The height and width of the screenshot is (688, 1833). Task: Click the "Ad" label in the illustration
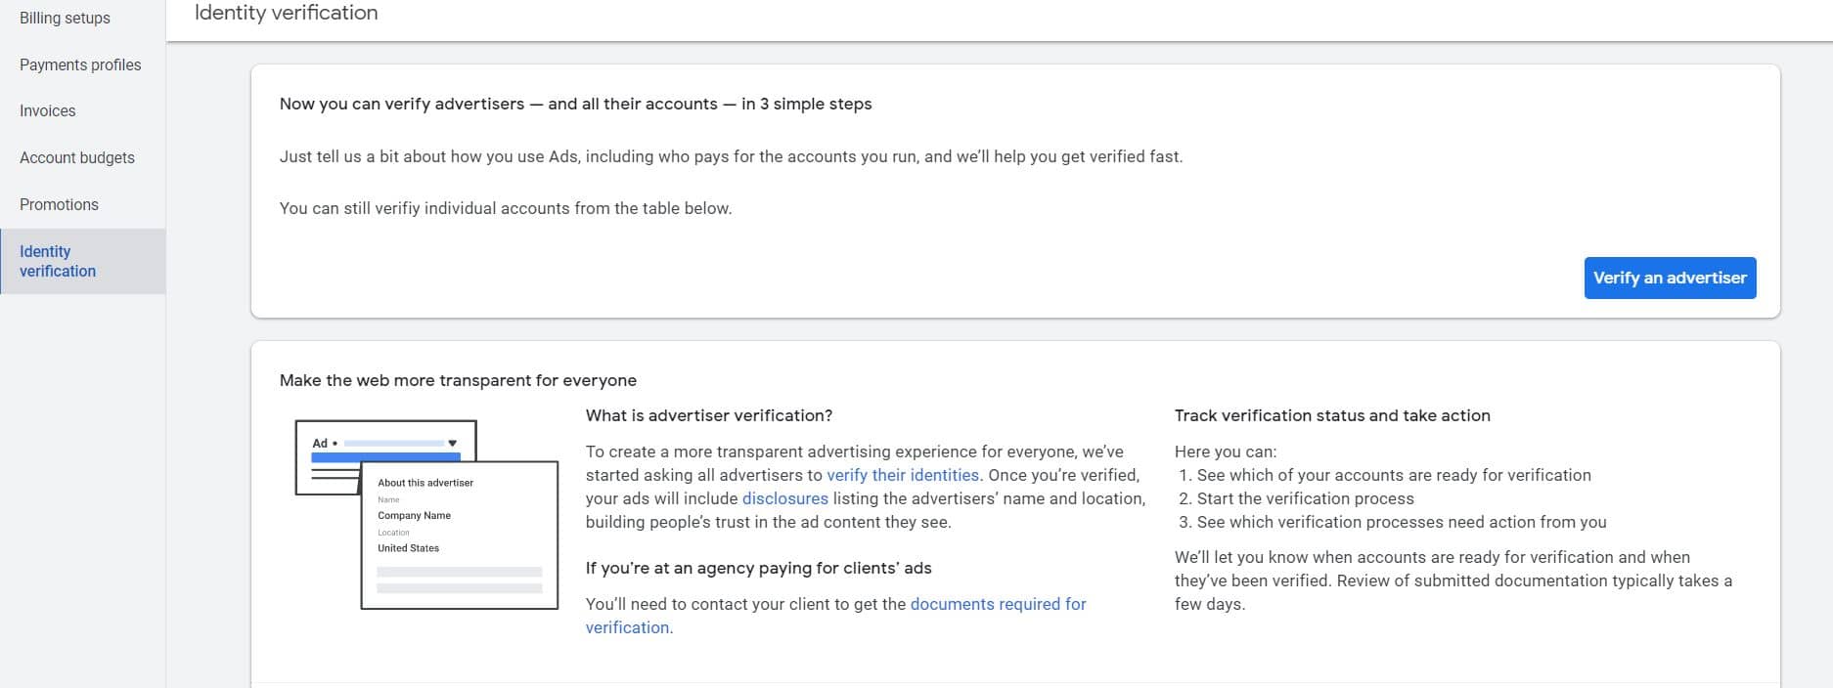pyautogui.click(x=320, y=444)
